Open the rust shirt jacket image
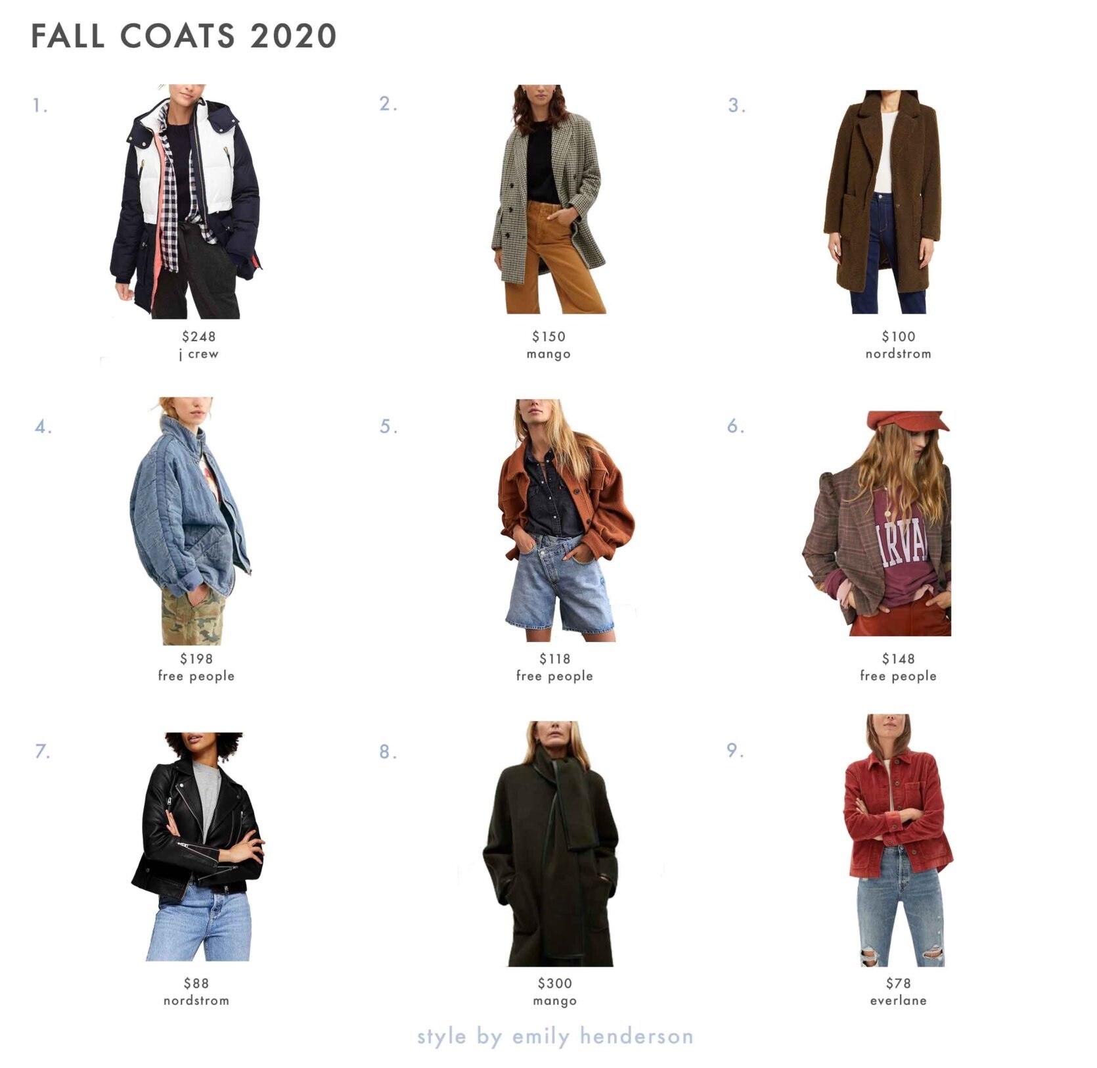This screenshot has height=1068, width=1097. pos(566,520)
